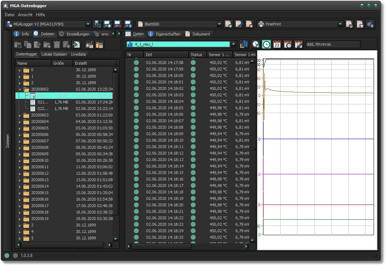This screenshot has width=386, height=266.
Task: Click the tab scroll left arrow
Action: pos(113,34)
